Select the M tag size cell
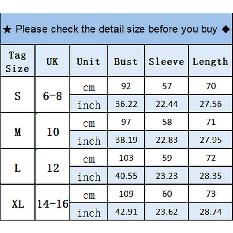This screenshot has height=233, width=233. (x=17, y=132)
